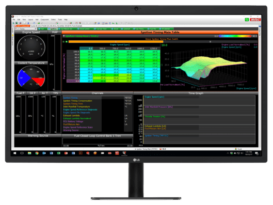Viewport: 273px width, 205px height.
Task: Toggle the first small icon left of orange bar
Action: (x=63, y=42)
